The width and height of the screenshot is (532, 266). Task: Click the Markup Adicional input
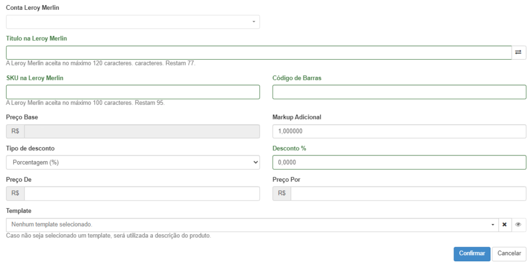[400, 131]
